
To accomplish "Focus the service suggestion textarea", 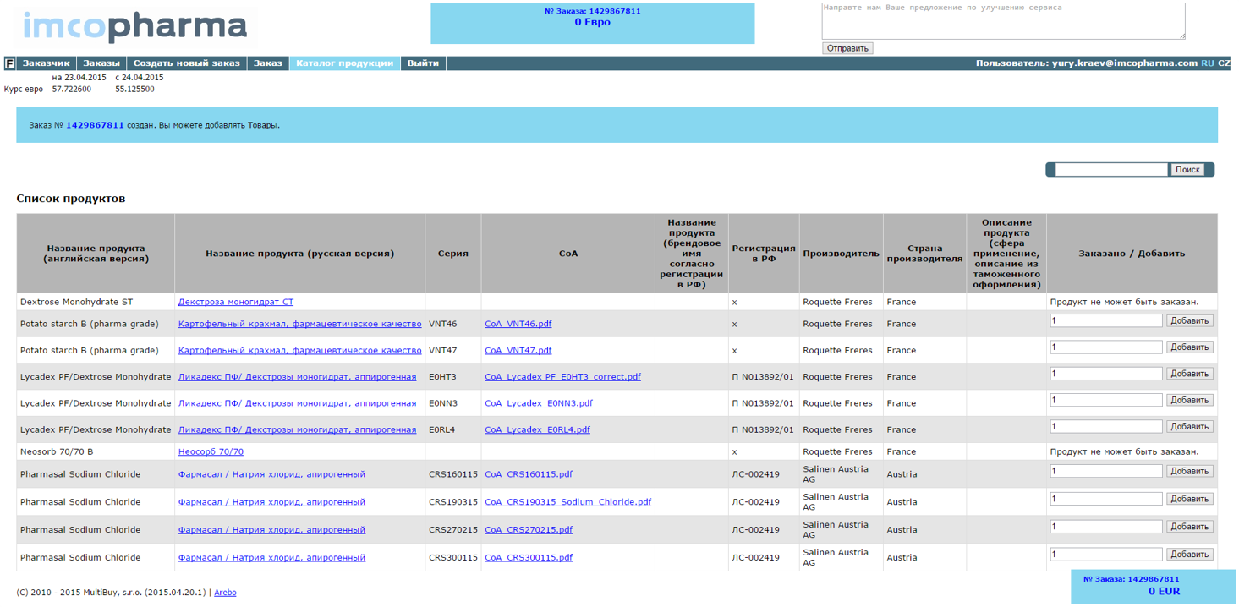I will [1003, 19].
